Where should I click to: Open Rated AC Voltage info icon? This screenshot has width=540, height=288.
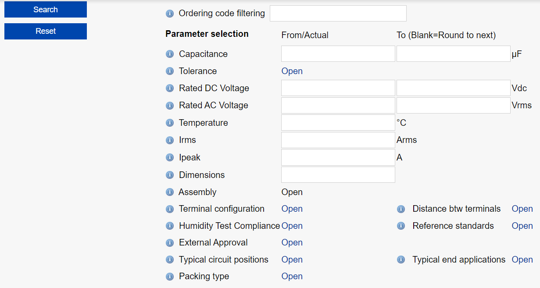point(170,106)
